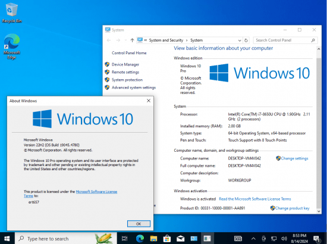Click Forward arrow in System window
327x244 pixels.
tap(118, 40)
